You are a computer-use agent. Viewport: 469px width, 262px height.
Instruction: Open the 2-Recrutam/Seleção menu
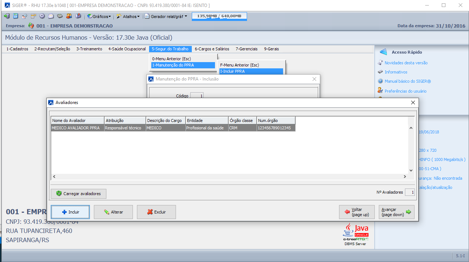pos(52,49)
